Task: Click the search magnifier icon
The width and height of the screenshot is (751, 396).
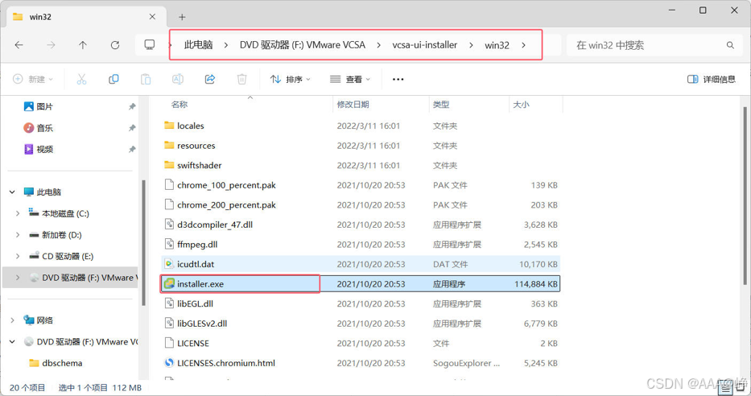Action: pyautogui.click(x=730, y=45)
